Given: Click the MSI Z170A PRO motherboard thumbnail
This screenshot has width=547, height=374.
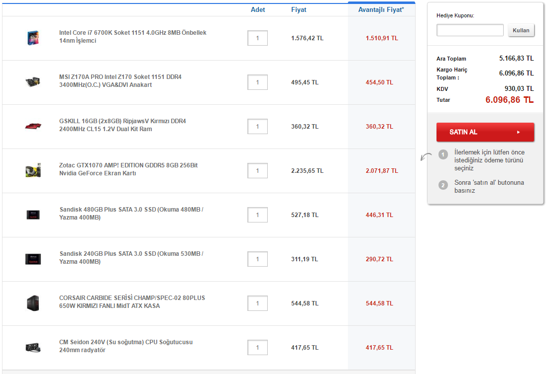Looking at the screenshot, I should click(x=33, y=82).
